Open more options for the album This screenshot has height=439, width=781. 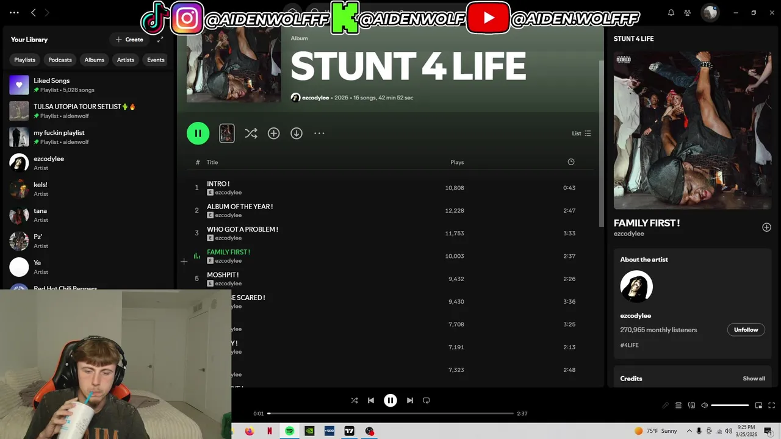(319, 133)
